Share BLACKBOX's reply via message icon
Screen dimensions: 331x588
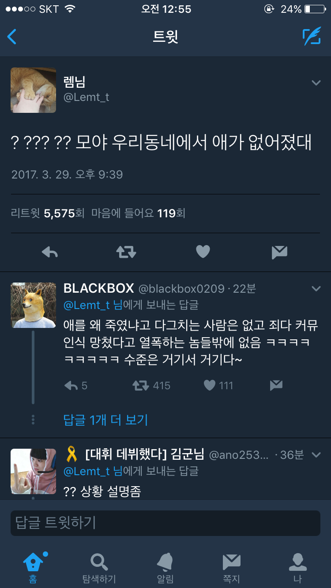pos(276,386)
